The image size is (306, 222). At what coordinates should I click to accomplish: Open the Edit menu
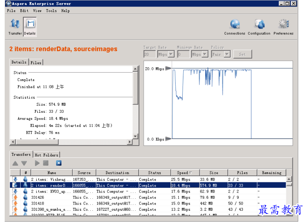tap(24, 11)
